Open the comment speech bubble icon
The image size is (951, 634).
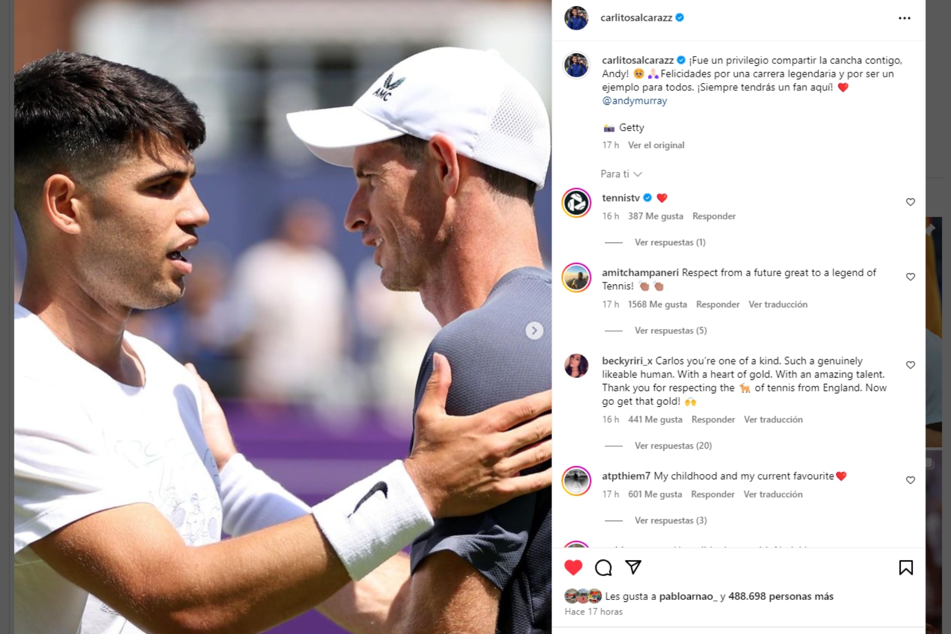603,568
